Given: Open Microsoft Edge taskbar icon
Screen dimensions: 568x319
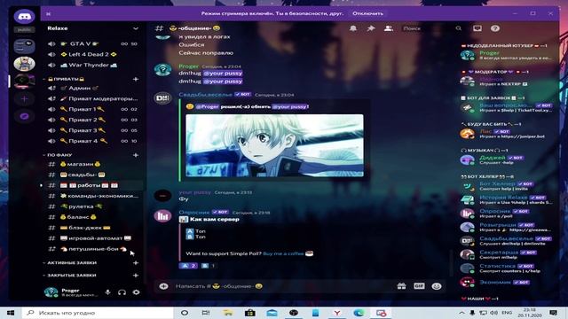Looking at the screenshot, I should click(359, 313).
